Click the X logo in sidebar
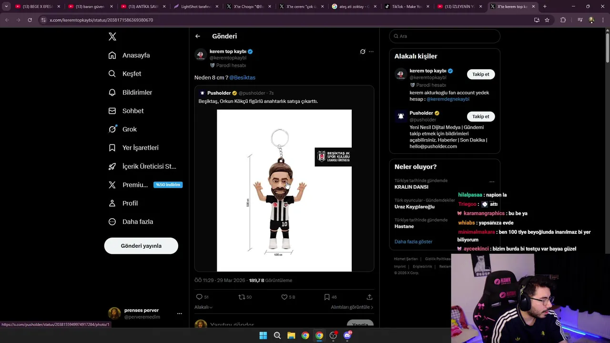610x343 pixels. pos(112,37)
